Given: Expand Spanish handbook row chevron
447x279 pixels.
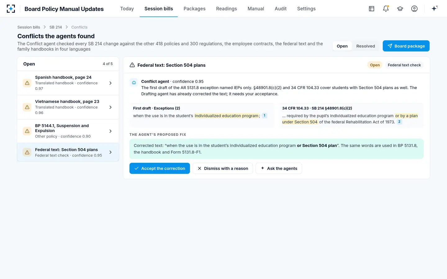Looking at the screenshot, I should pos(111,83).
